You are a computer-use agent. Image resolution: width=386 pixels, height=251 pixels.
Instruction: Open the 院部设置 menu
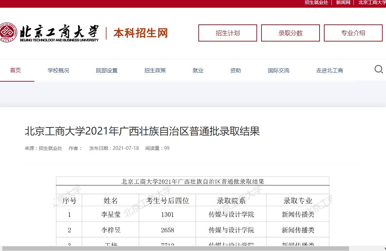coord(107,70)
